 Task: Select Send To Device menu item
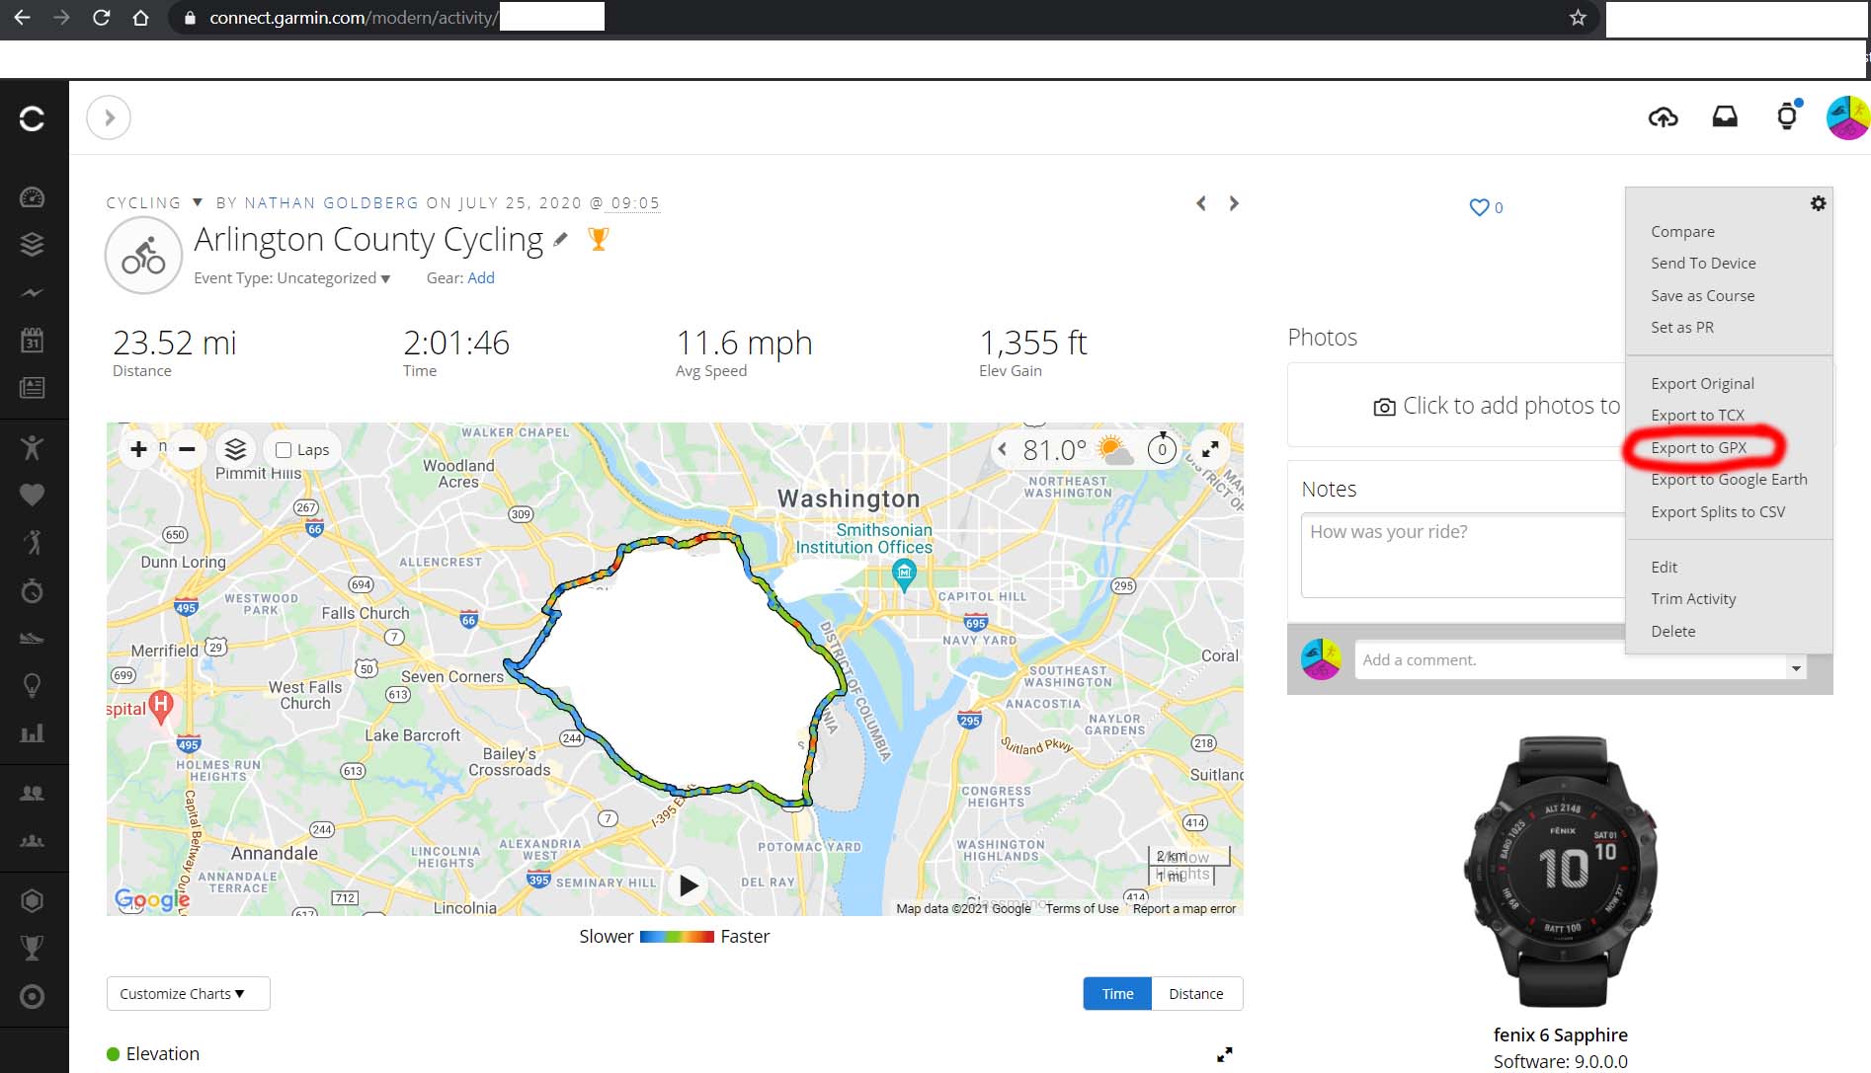(1703, 263)
